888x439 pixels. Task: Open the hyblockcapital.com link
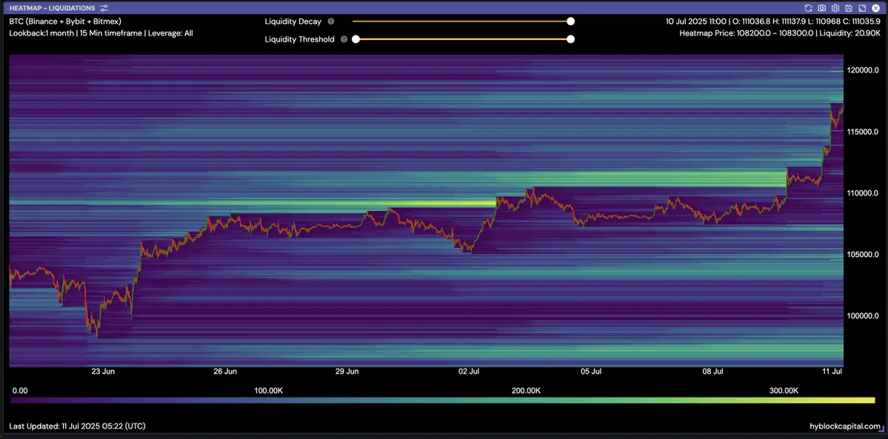(x=846, y=426)
